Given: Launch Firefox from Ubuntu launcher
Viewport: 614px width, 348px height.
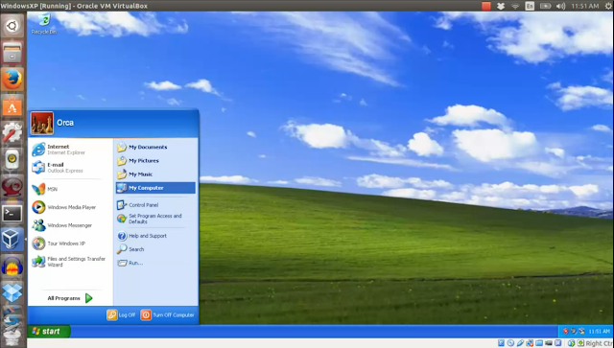Looking at the screenshot, I should (12, 80).
